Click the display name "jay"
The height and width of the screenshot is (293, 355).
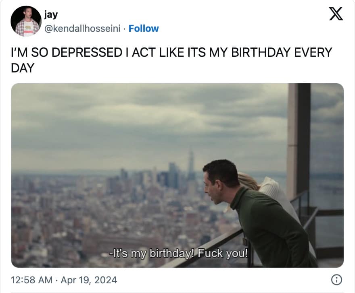point(51,15)
